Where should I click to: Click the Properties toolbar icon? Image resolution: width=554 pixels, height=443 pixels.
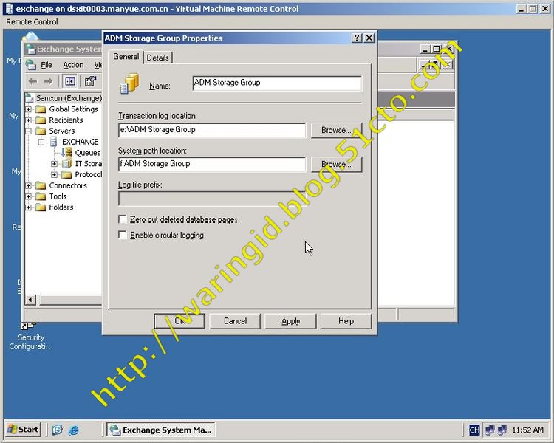click(90, 81)
